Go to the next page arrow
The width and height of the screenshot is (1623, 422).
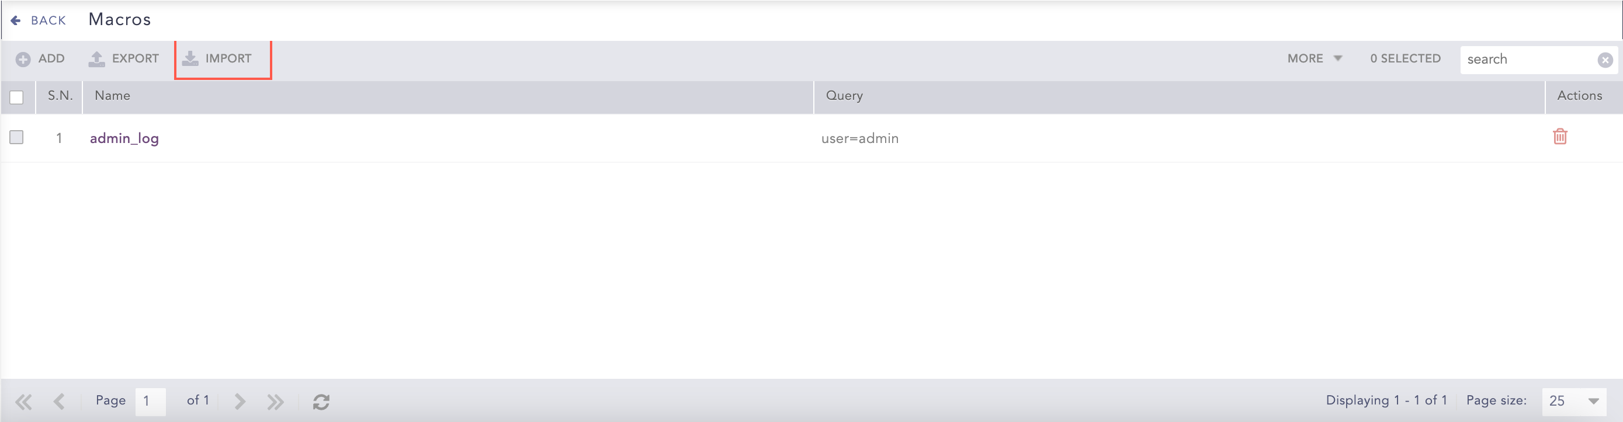click(x=240, y=401)
